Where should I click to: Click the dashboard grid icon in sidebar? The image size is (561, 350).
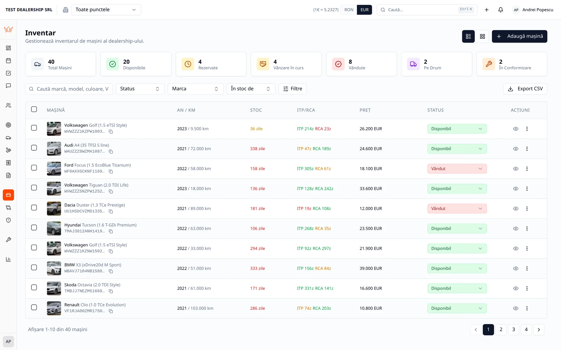point(8,48)
